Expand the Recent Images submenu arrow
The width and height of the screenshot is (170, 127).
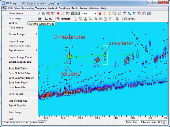pos(37,34)
